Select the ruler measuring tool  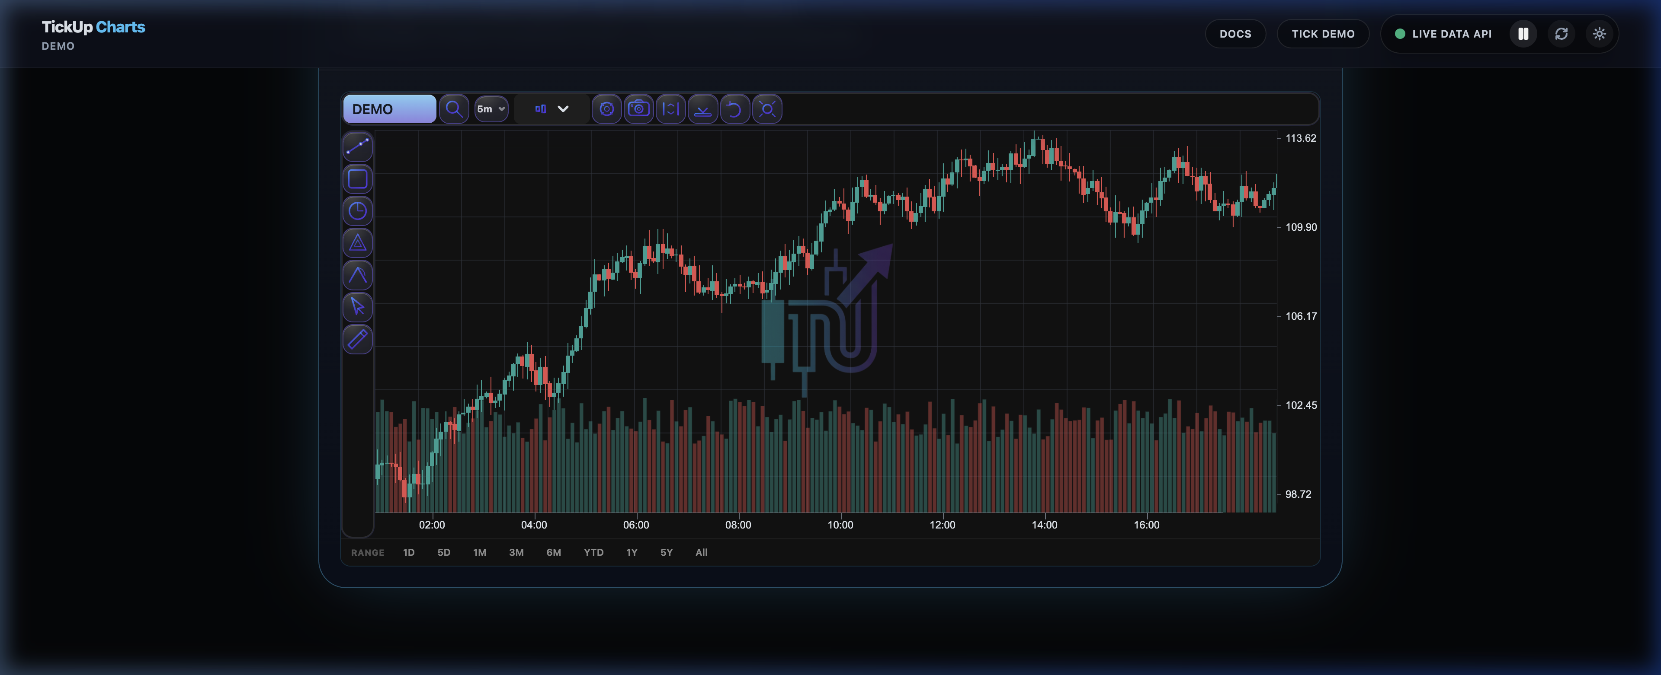[x=357, y=339]
